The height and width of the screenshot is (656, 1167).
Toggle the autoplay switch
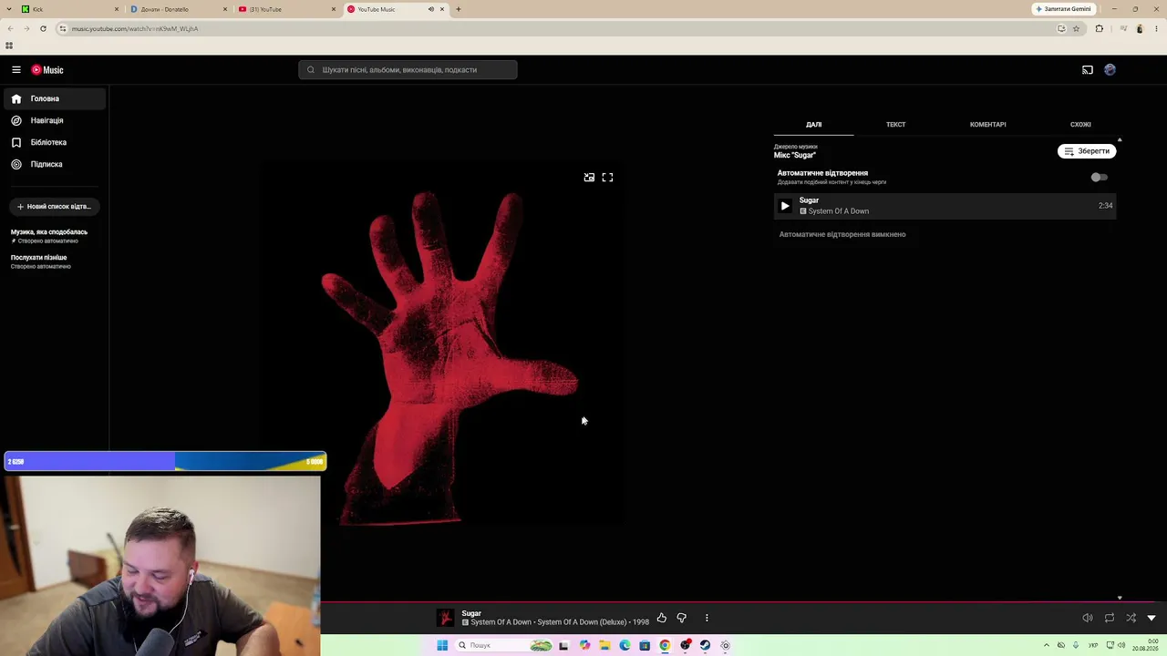[x=1099, y=177]
